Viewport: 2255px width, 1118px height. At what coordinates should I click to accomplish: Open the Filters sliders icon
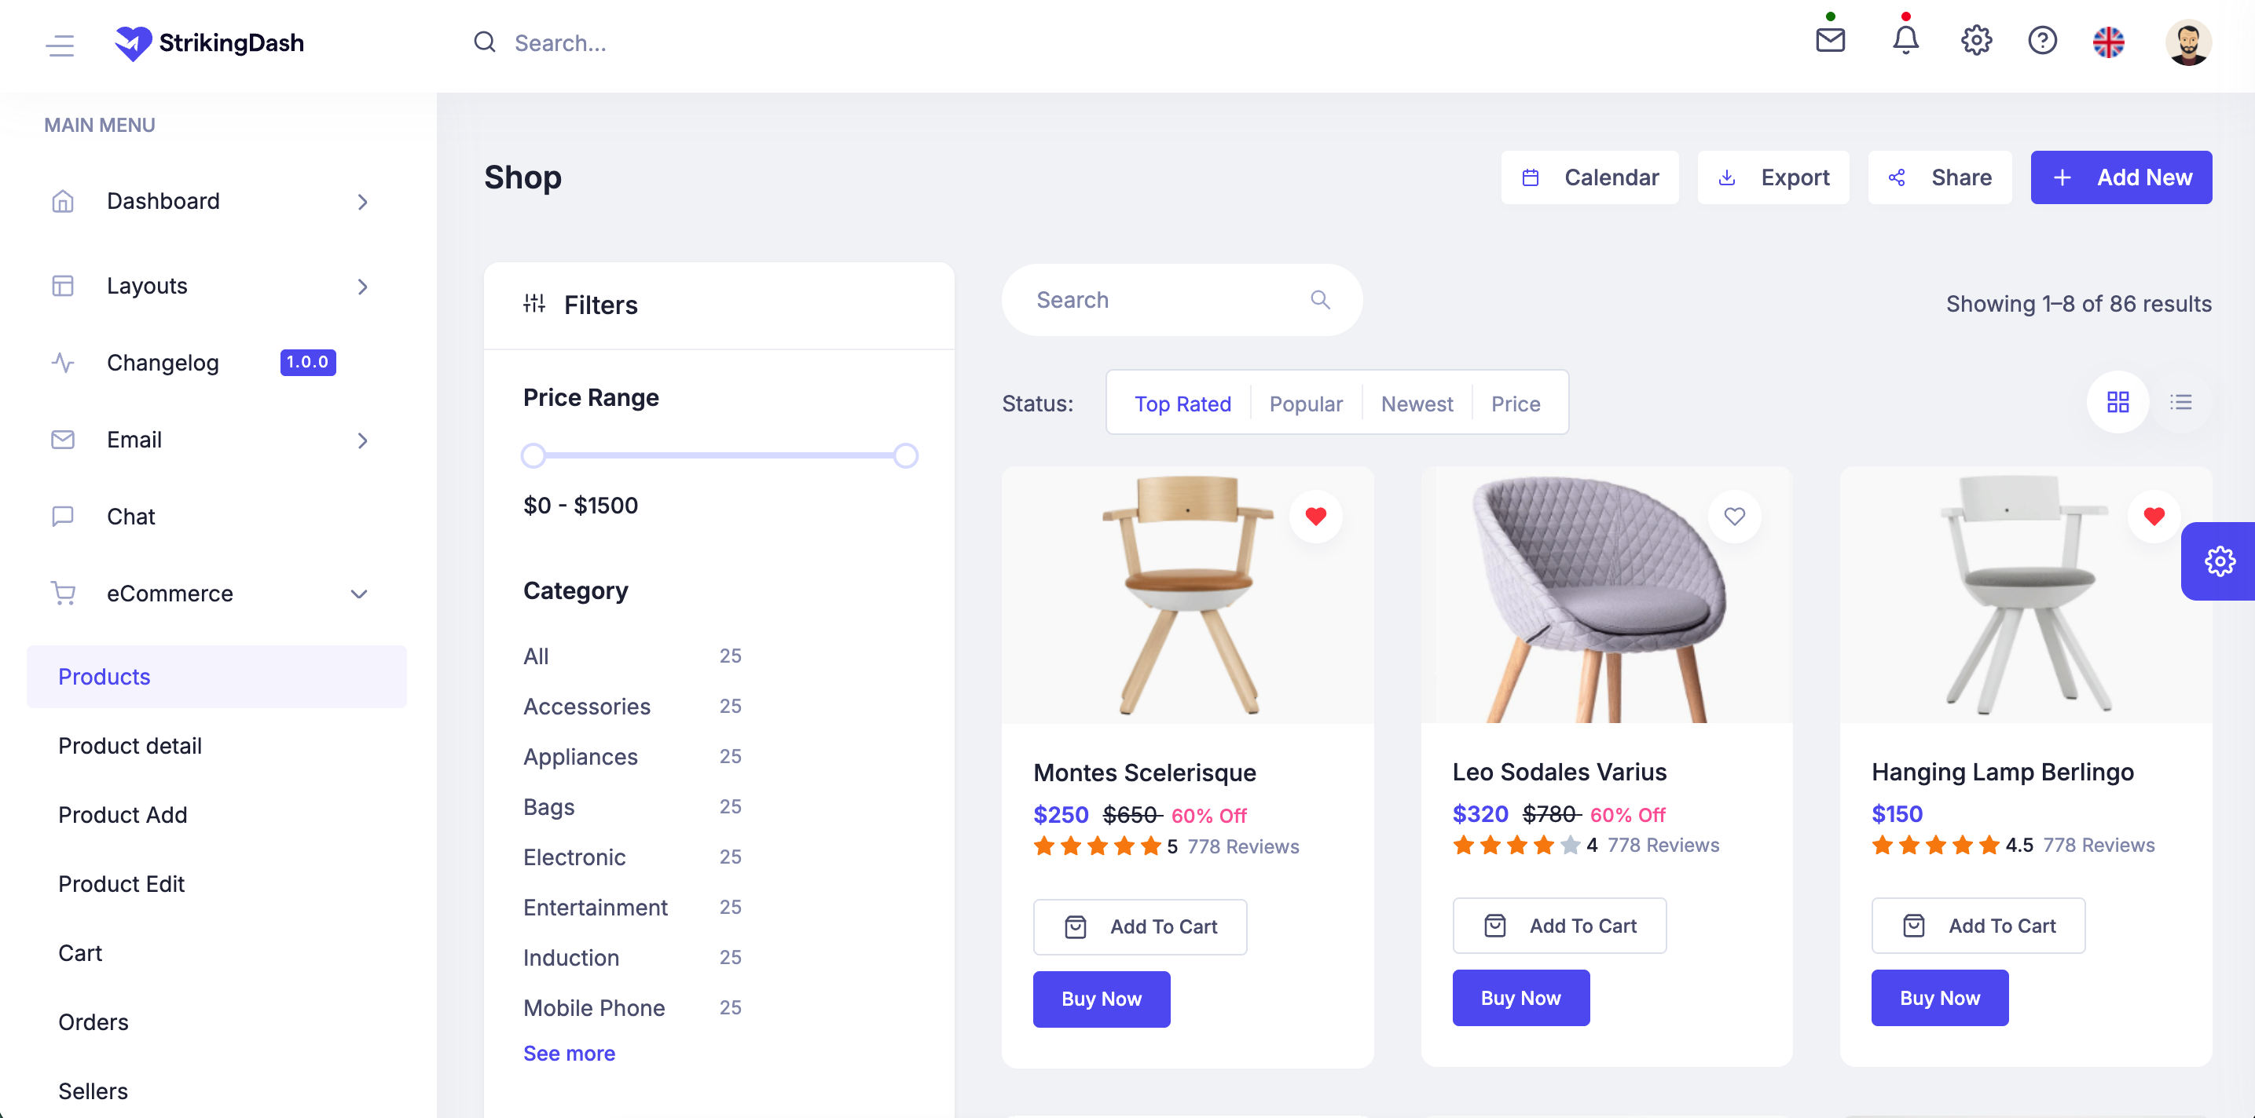pyautogui.click(x=535, y=304)
